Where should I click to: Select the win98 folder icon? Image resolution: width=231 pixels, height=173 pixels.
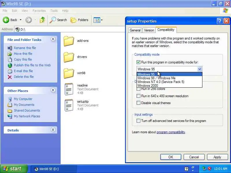tap(69, 73)
